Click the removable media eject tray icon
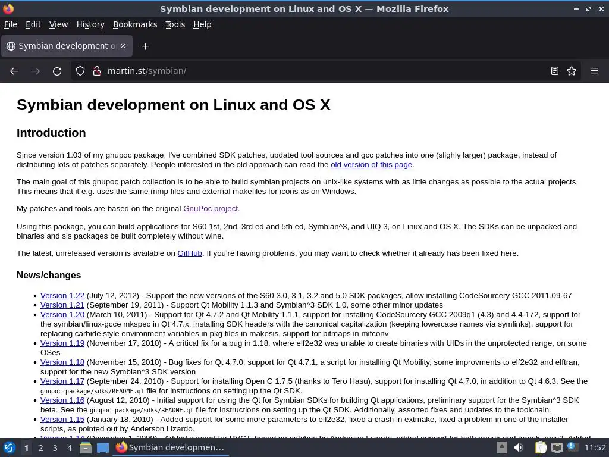Viewport: 609px width, 457px height. [x=502, y=447]
